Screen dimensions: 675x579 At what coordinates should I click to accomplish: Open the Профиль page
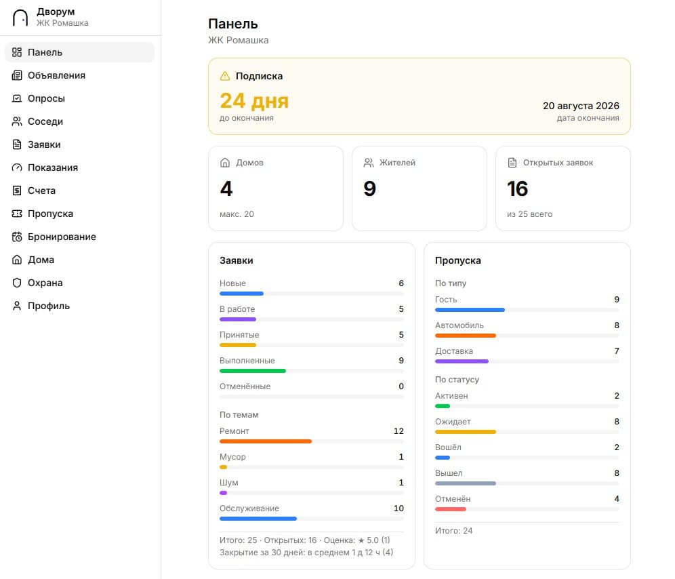(80, 306)
